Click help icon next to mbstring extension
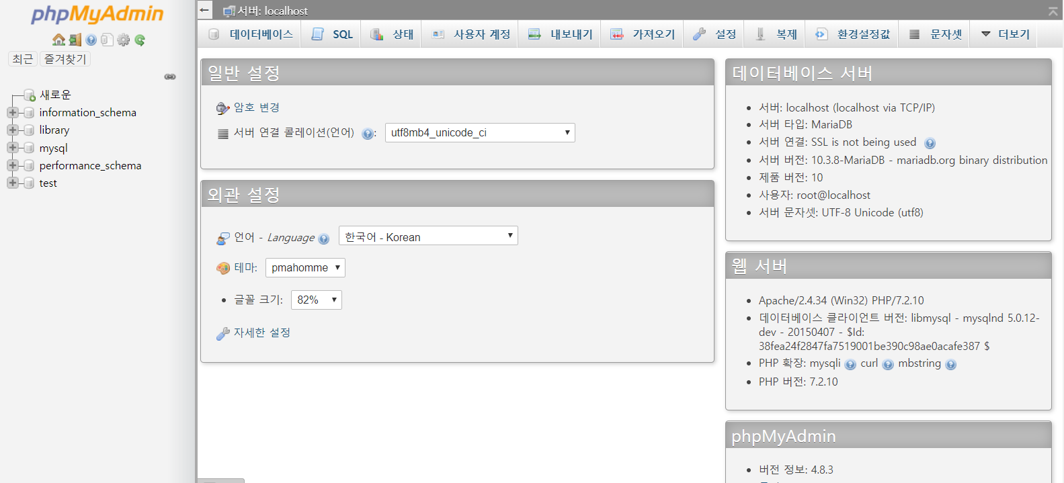Viewport: 1064px width, 483px height. 950,365
